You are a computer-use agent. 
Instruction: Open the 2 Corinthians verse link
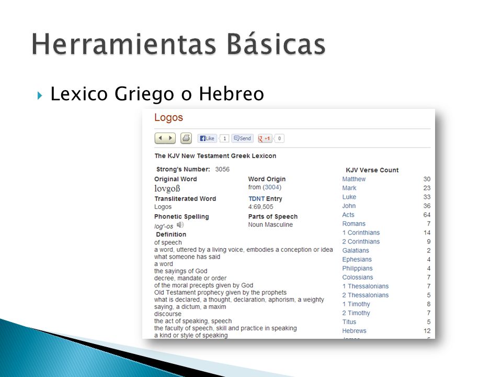(361, 242)
